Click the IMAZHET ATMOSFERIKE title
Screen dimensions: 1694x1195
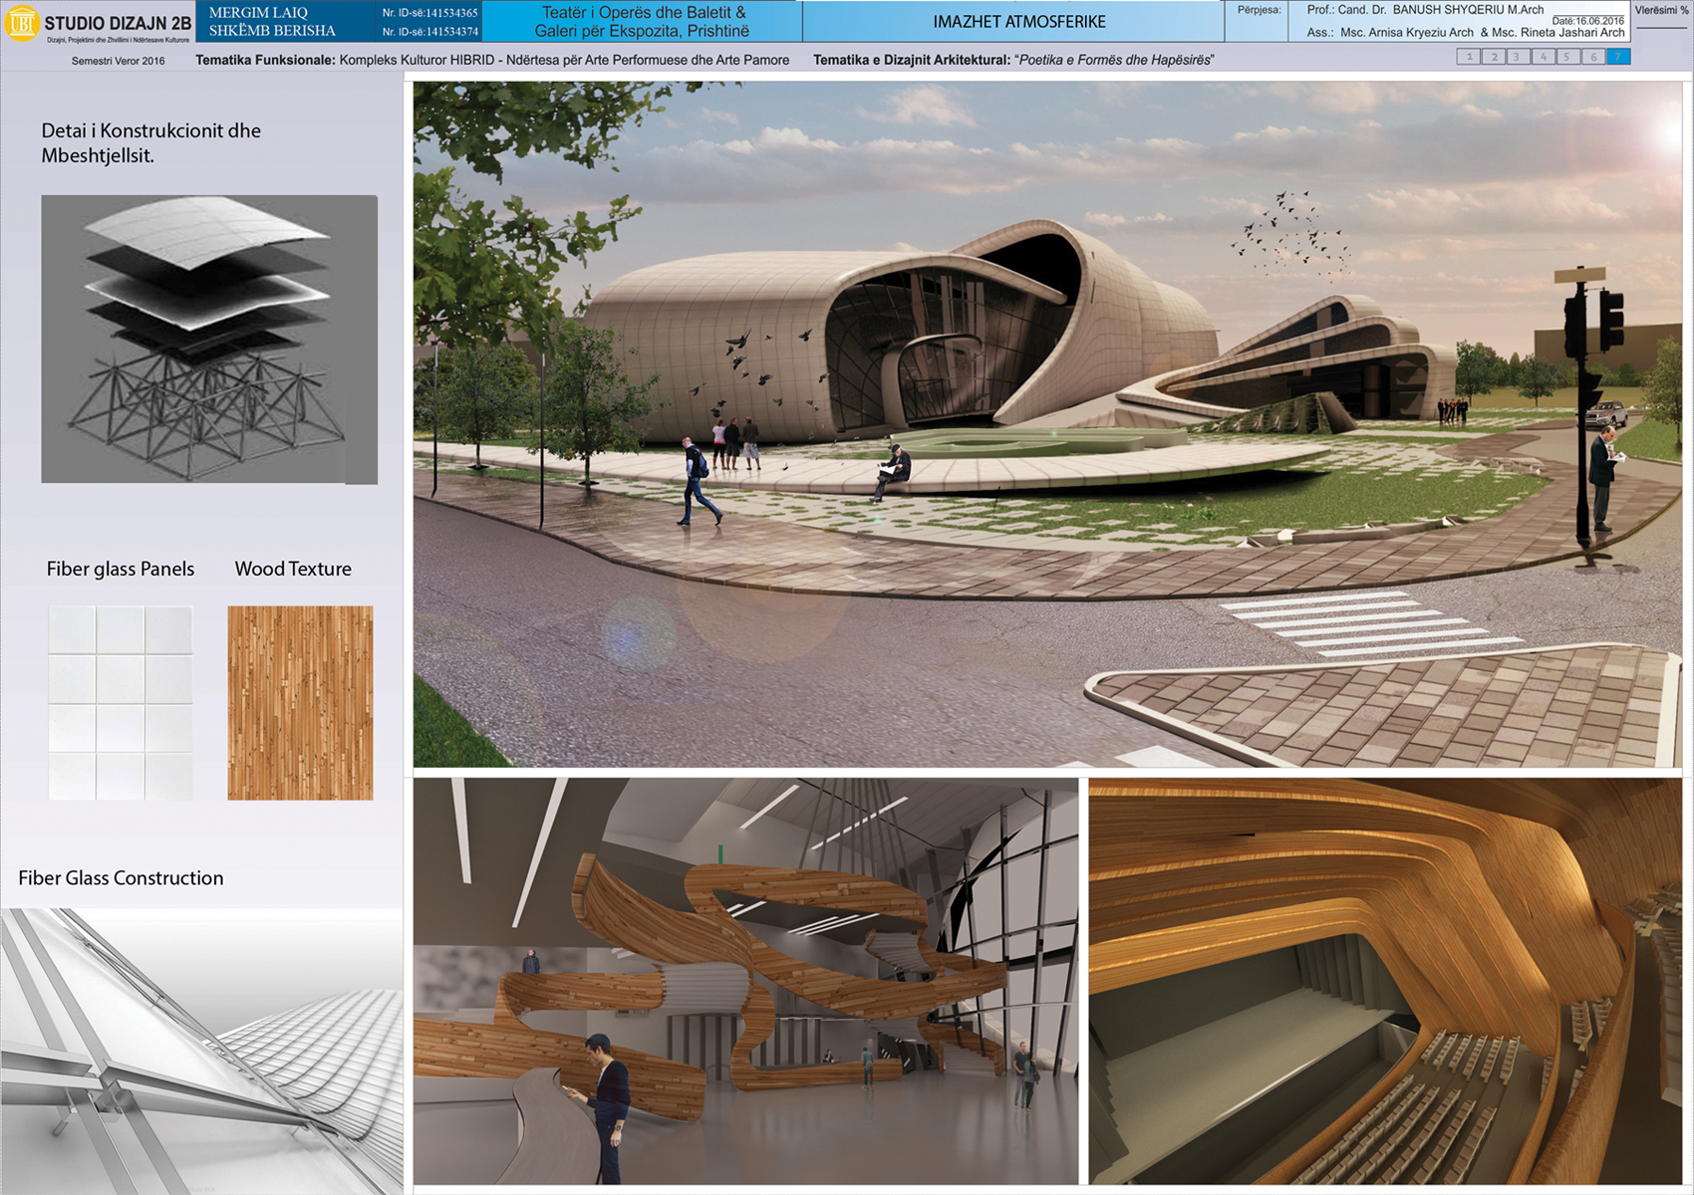point(1018,18)
